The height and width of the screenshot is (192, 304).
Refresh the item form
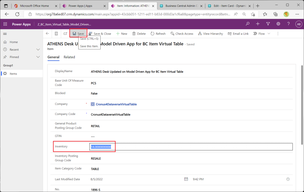tap(158, 33)
